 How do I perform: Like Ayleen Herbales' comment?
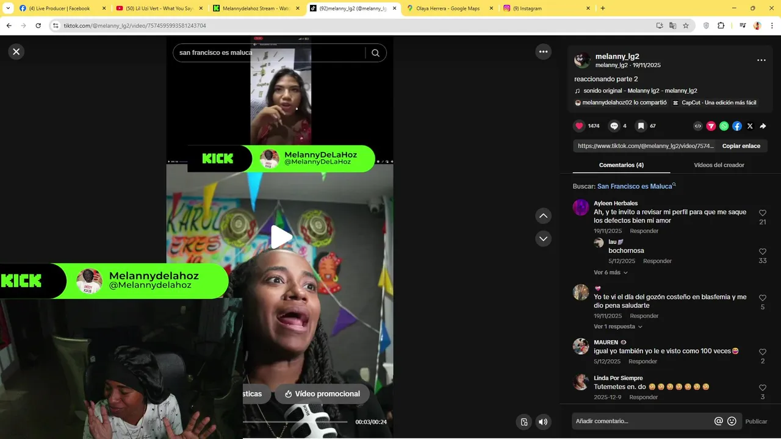click(x=763, y=213)
